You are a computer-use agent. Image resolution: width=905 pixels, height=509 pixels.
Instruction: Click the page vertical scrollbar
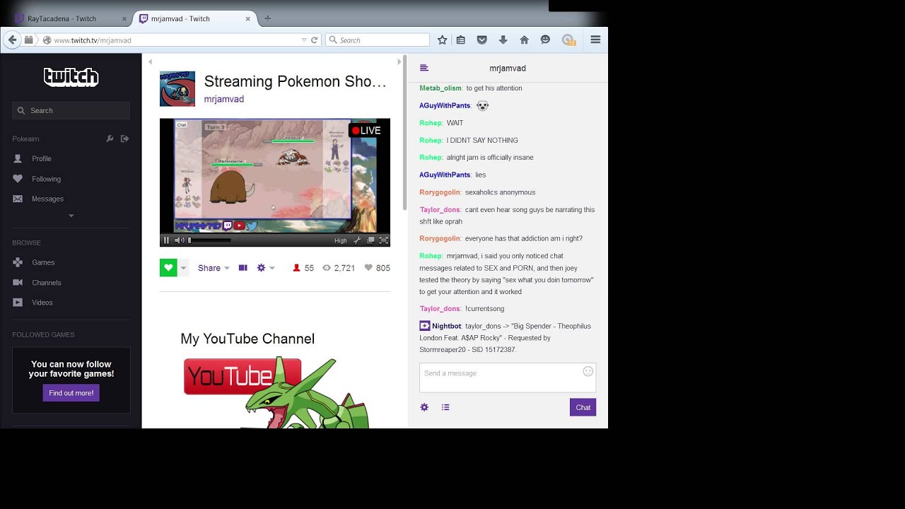pyautogui.click(x=405, y=133)
